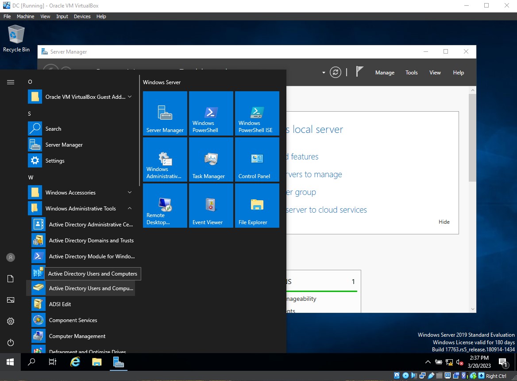
Task: Click the Server Manager scroll down arrow
Action: point(473,309)
